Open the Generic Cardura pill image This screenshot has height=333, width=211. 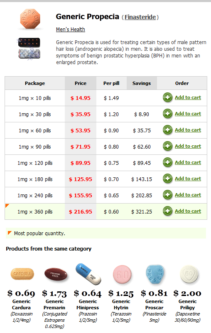click(x=22, y=274)
